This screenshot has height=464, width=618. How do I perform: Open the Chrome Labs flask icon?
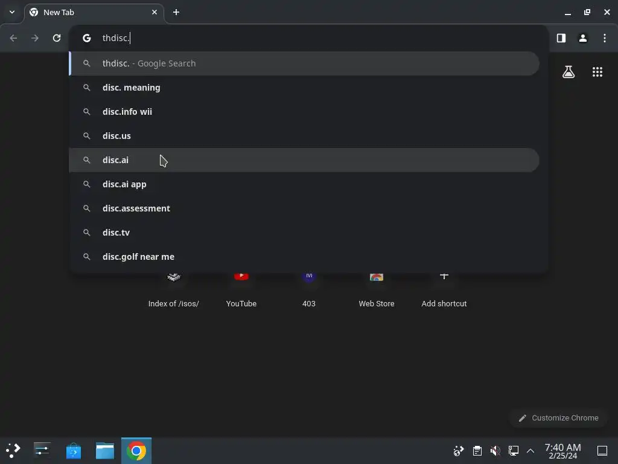click(569, 72)
